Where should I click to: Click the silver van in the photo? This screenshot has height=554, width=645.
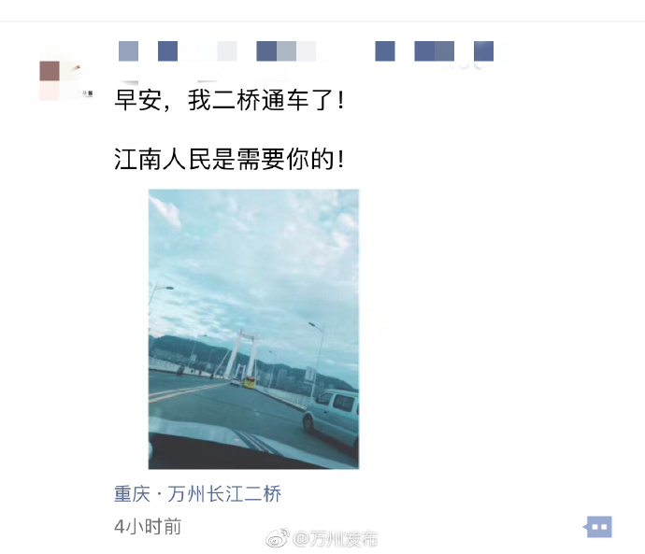[331, 417]
